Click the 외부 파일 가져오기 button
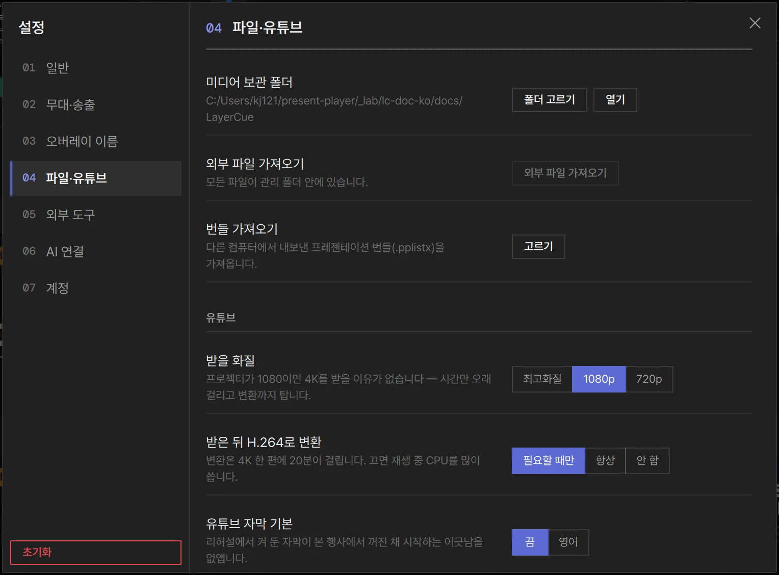Viewport: 779px width, 575px height. pos(565,173)
